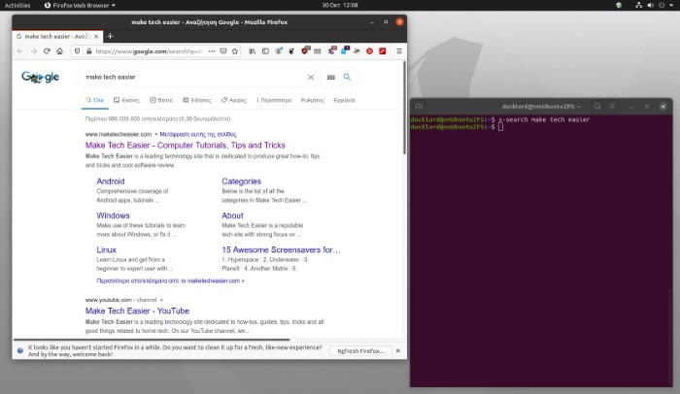
Task: Open page actions three-dot menu
Action: tap(212, 51)
